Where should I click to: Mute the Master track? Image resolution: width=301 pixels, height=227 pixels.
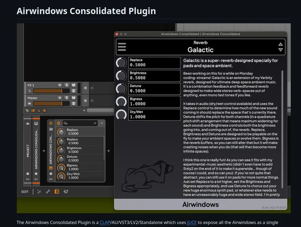73,98
